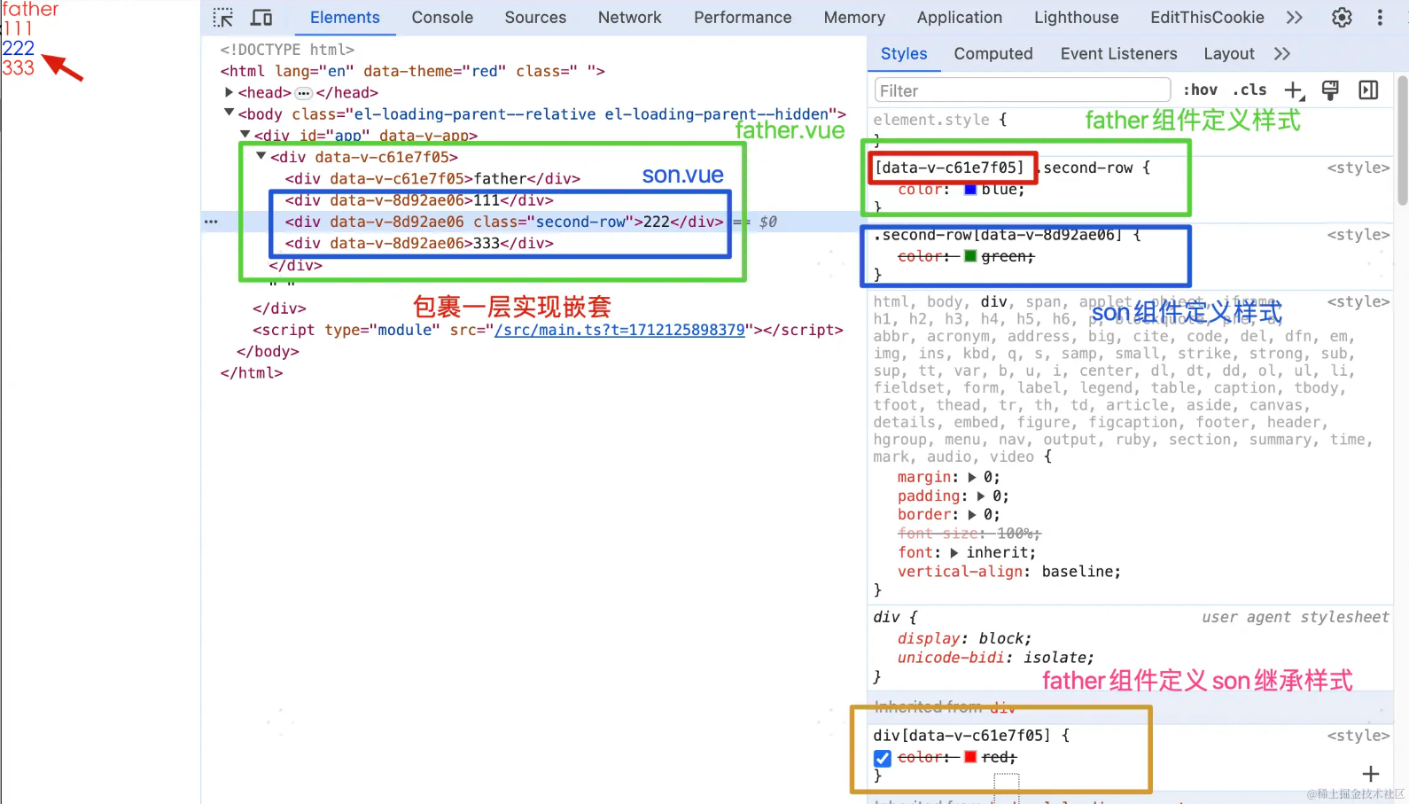
Task: Expand the border shorthand triangle
Action: pyautogui.click(x=972, y=515)
